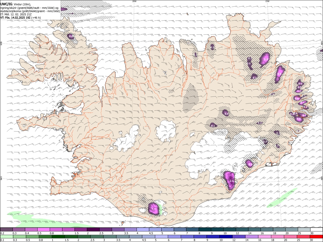Click the '0.9' precipitation value on the map
Screen dimensions: 323x242
(x=266, y=59)
